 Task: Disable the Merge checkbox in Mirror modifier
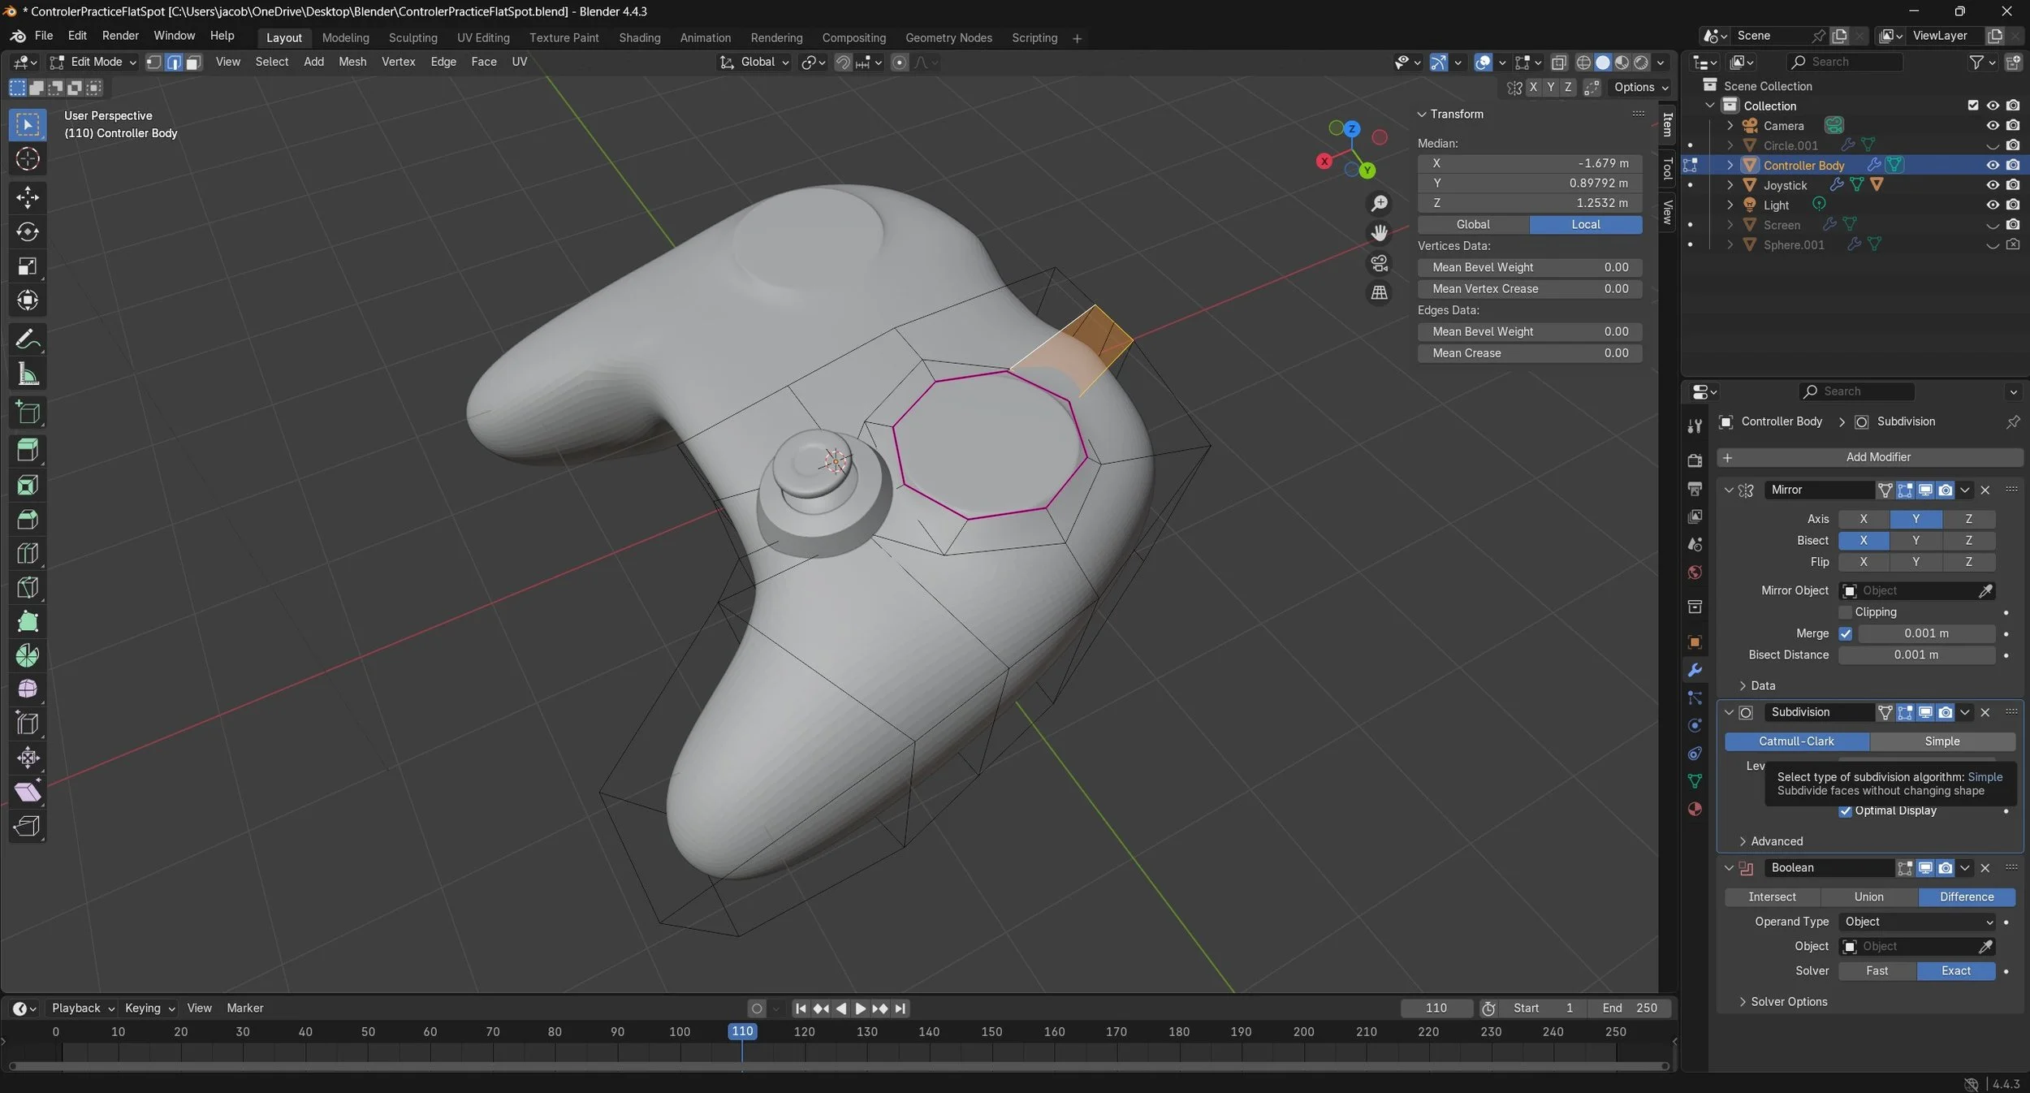pyautogui.click(x=1846, y=633)
